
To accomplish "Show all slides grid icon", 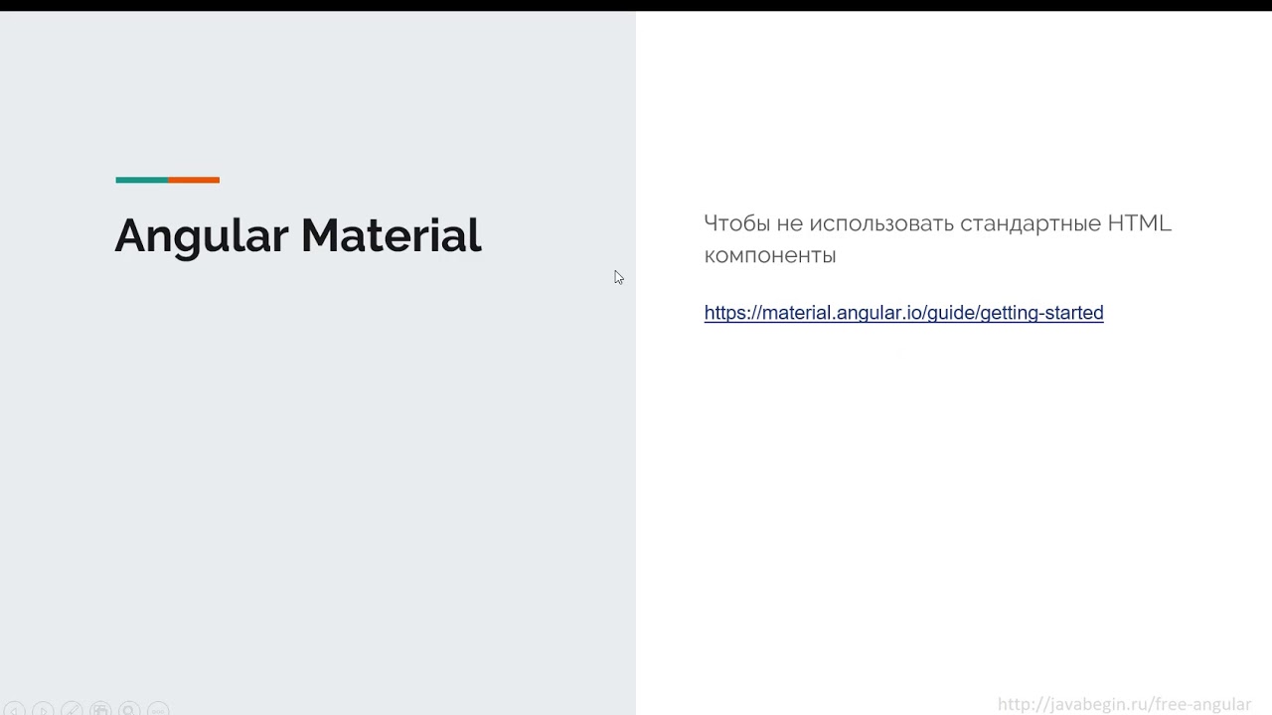I will coord(100,710).
